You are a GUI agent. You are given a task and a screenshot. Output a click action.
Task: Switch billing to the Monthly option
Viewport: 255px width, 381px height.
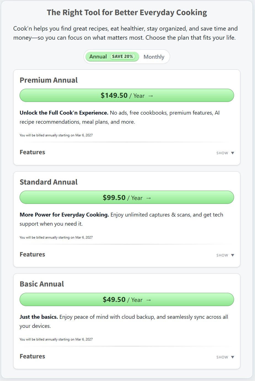pos(154,57)
